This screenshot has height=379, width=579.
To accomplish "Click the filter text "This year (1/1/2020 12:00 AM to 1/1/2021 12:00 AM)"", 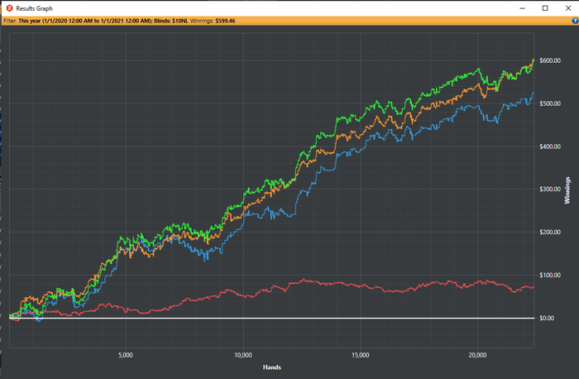I will click(x=84, y=21).
